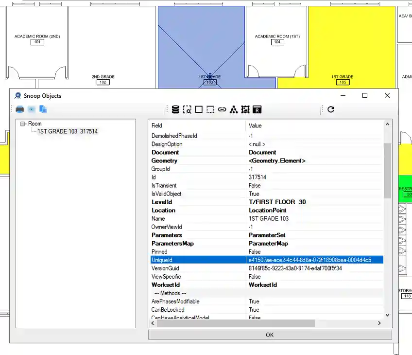Image resolution: width=412 pixels, height=355 pixels.
Task: Click the Snoop Linked Element link icon
Action: pyautogui.click(x=222, y=109)
